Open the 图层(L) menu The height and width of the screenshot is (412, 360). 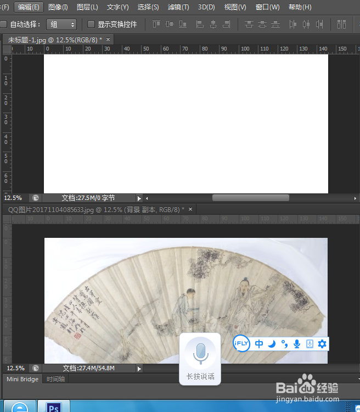87,7
